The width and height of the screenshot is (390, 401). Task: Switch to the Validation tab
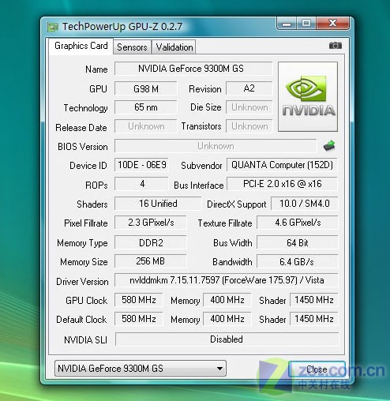(174, 47)
